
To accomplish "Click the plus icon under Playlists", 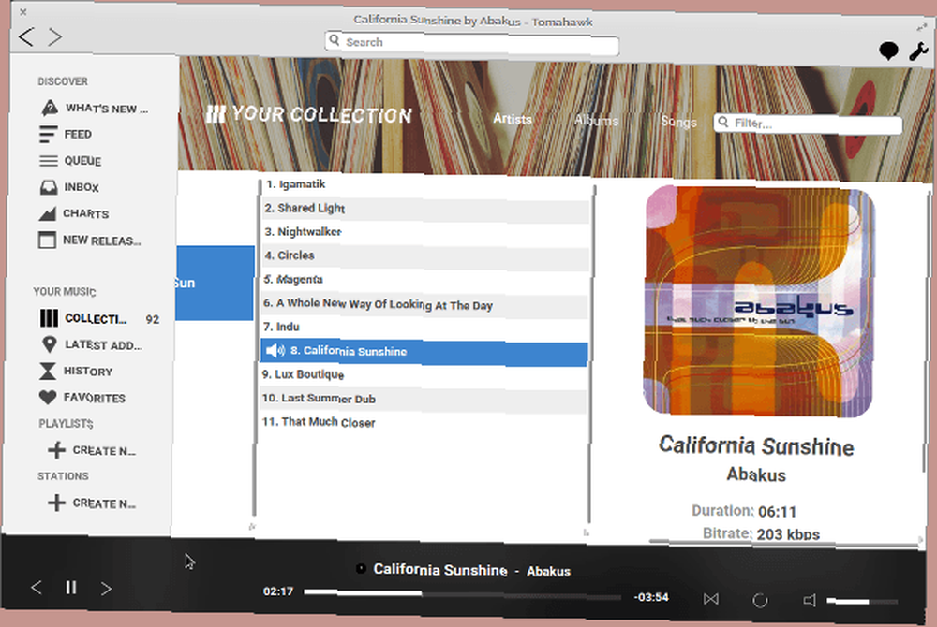I will (x=56, y=450).
